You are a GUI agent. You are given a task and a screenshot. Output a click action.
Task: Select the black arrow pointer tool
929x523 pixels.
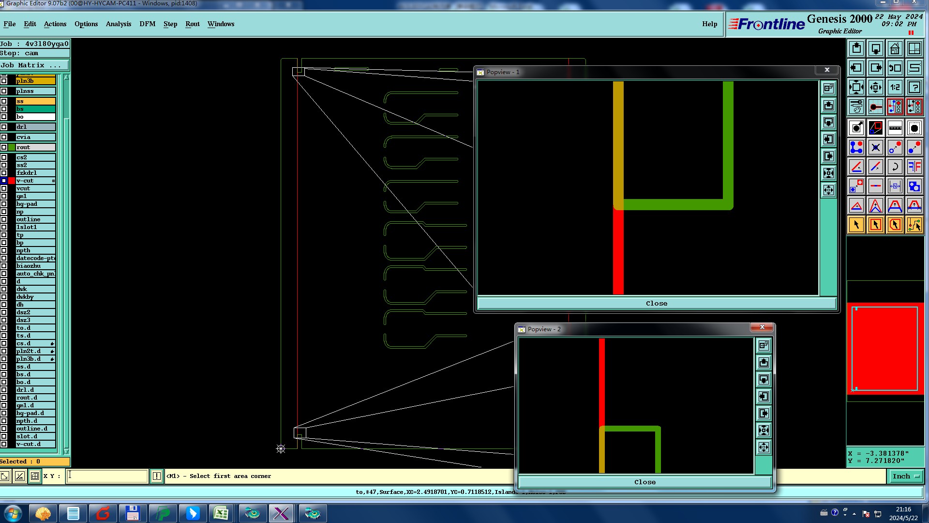coord(856,225)
